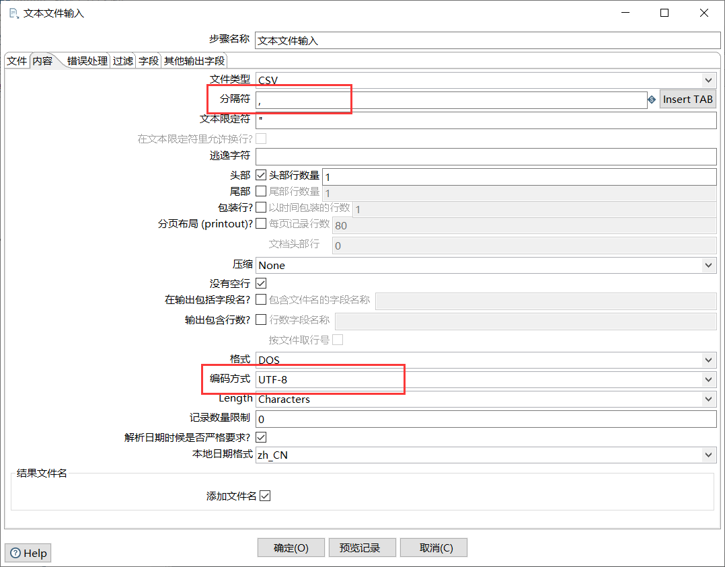The width and height of the screenshot is (725, 567).
Task: Switch to the 其他输出字段 tab
Action: point(194,61)
